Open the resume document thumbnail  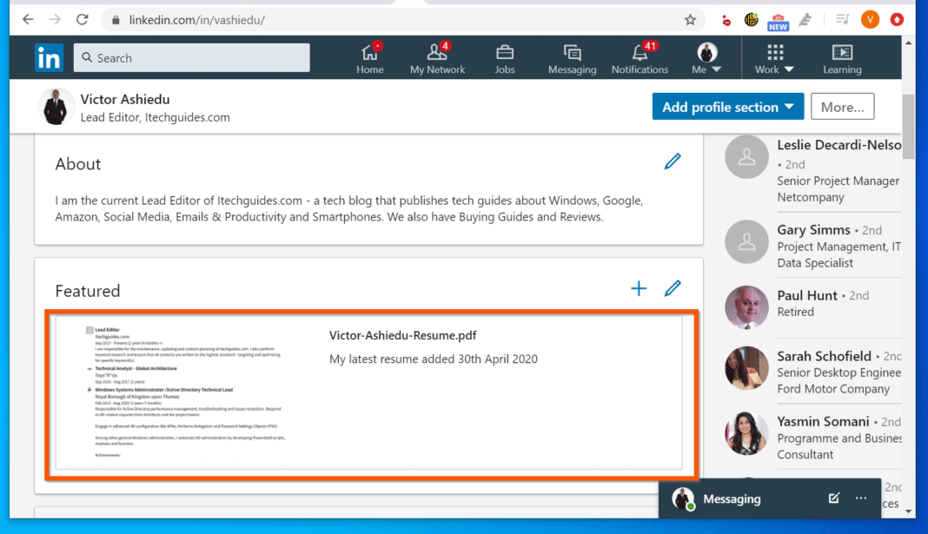186,392
